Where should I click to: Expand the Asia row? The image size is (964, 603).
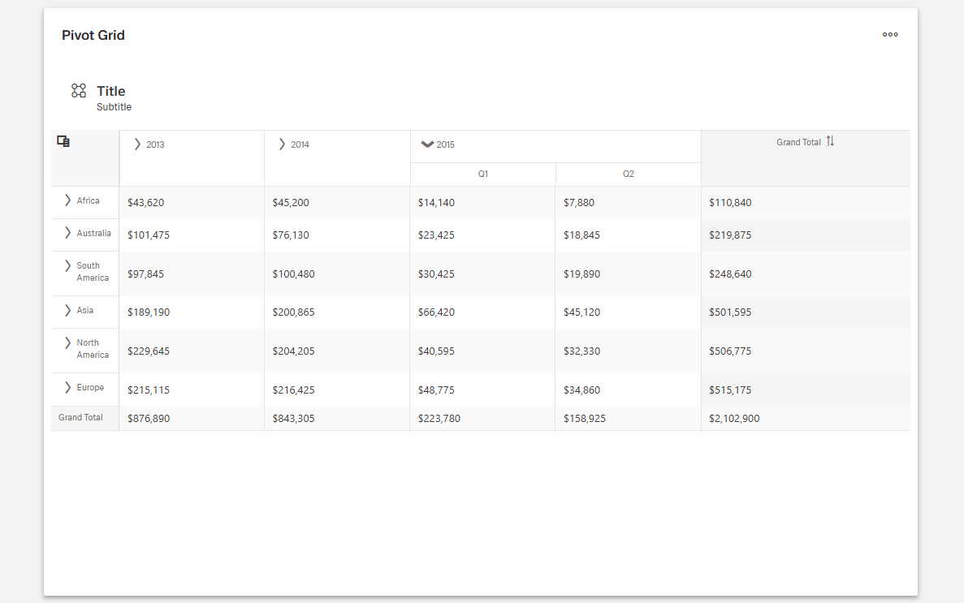click(x=67, y=310)
